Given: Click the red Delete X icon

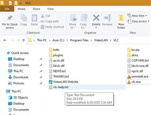Looking at the screenshot, I should click(x=96, y=18).
